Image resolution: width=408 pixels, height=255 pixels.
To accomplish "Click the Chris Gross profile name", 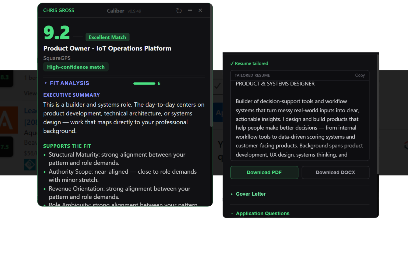I will (59, 10).
